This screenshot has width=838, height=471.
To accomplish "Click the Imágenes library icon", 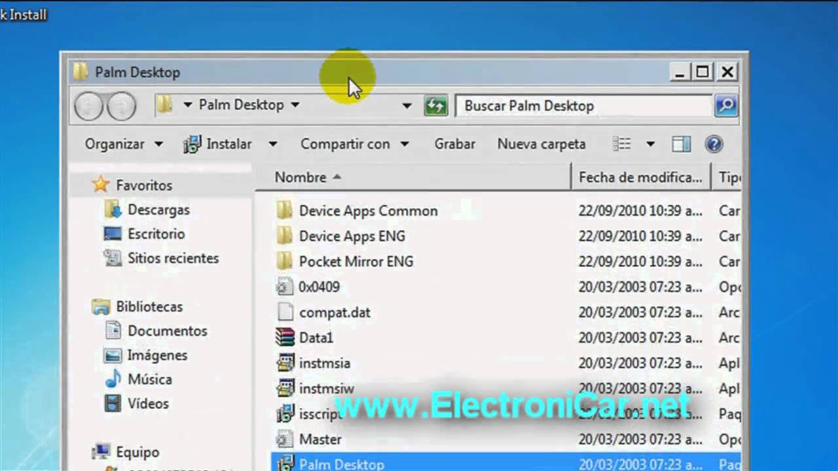I will tap(113, 355).
